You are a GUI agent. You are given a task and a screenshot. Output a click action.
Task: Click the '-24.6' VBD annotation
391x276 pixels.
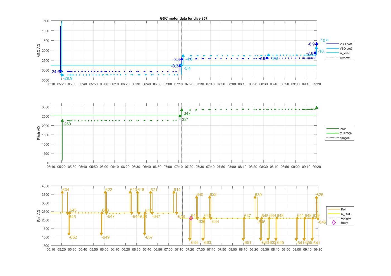point(55,72)
